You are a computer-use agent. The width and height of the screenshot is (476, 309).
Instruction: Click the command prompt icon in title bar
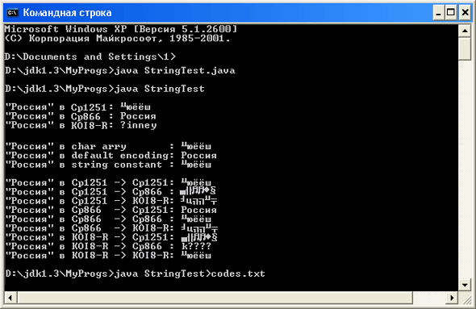[13, 13]
